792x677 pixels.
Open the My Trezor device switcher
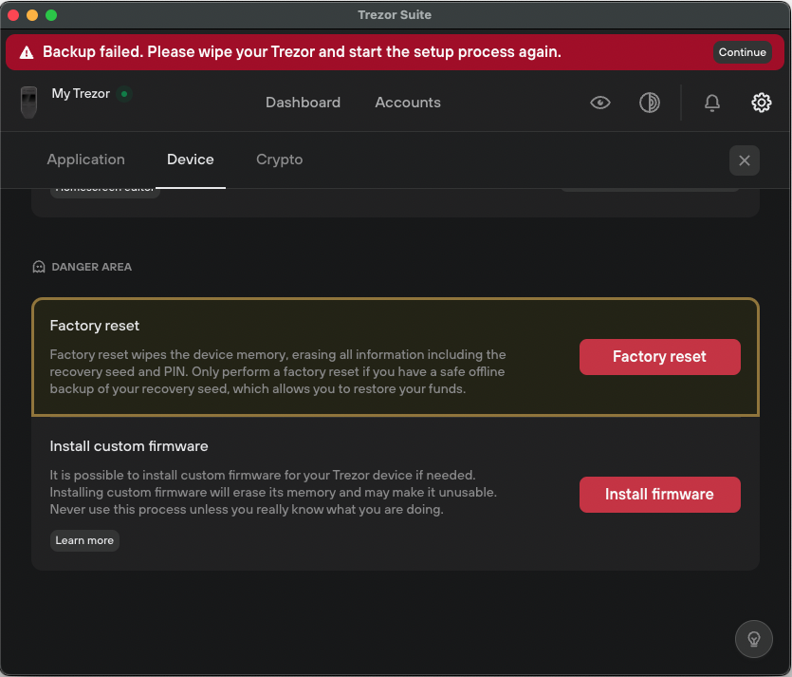pyautogui.click(x=81, y=94)
